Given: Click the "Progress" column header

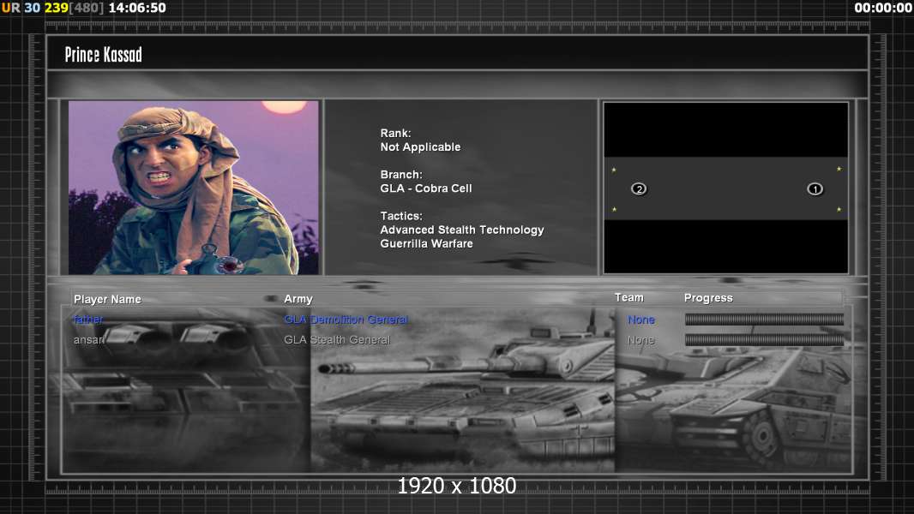Looking at the screenshot, I should [708, 298].
